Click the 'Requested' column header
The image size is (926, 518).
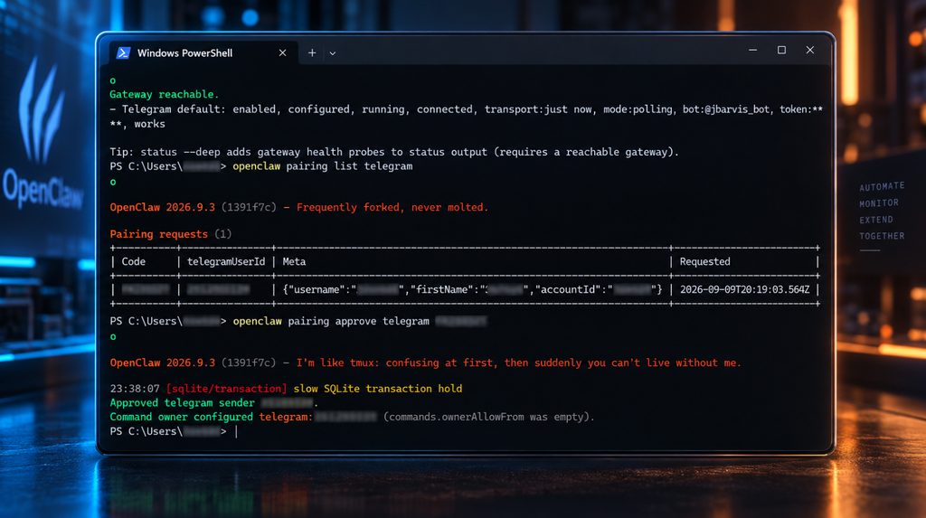[x=704, y=261]
